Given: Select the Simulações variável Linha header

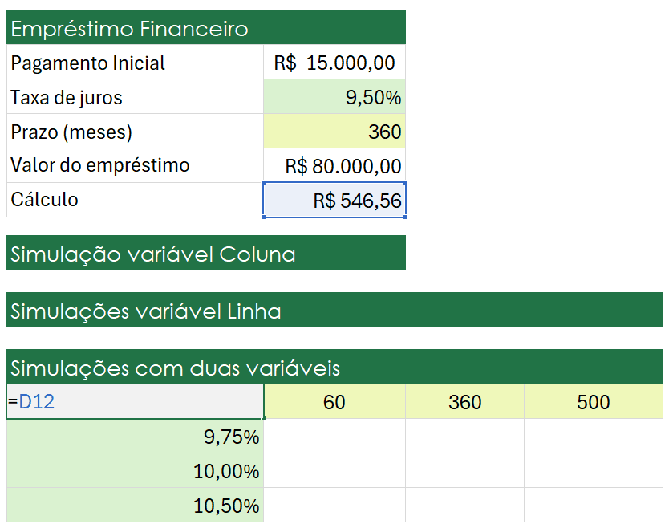Looking at the screenshot, I should tap(334, 311).
